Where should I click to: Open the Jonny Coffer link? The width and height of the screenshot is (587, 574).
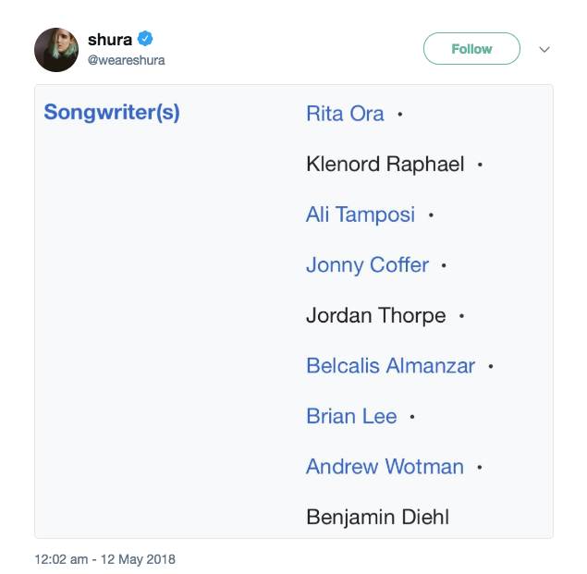367,265
